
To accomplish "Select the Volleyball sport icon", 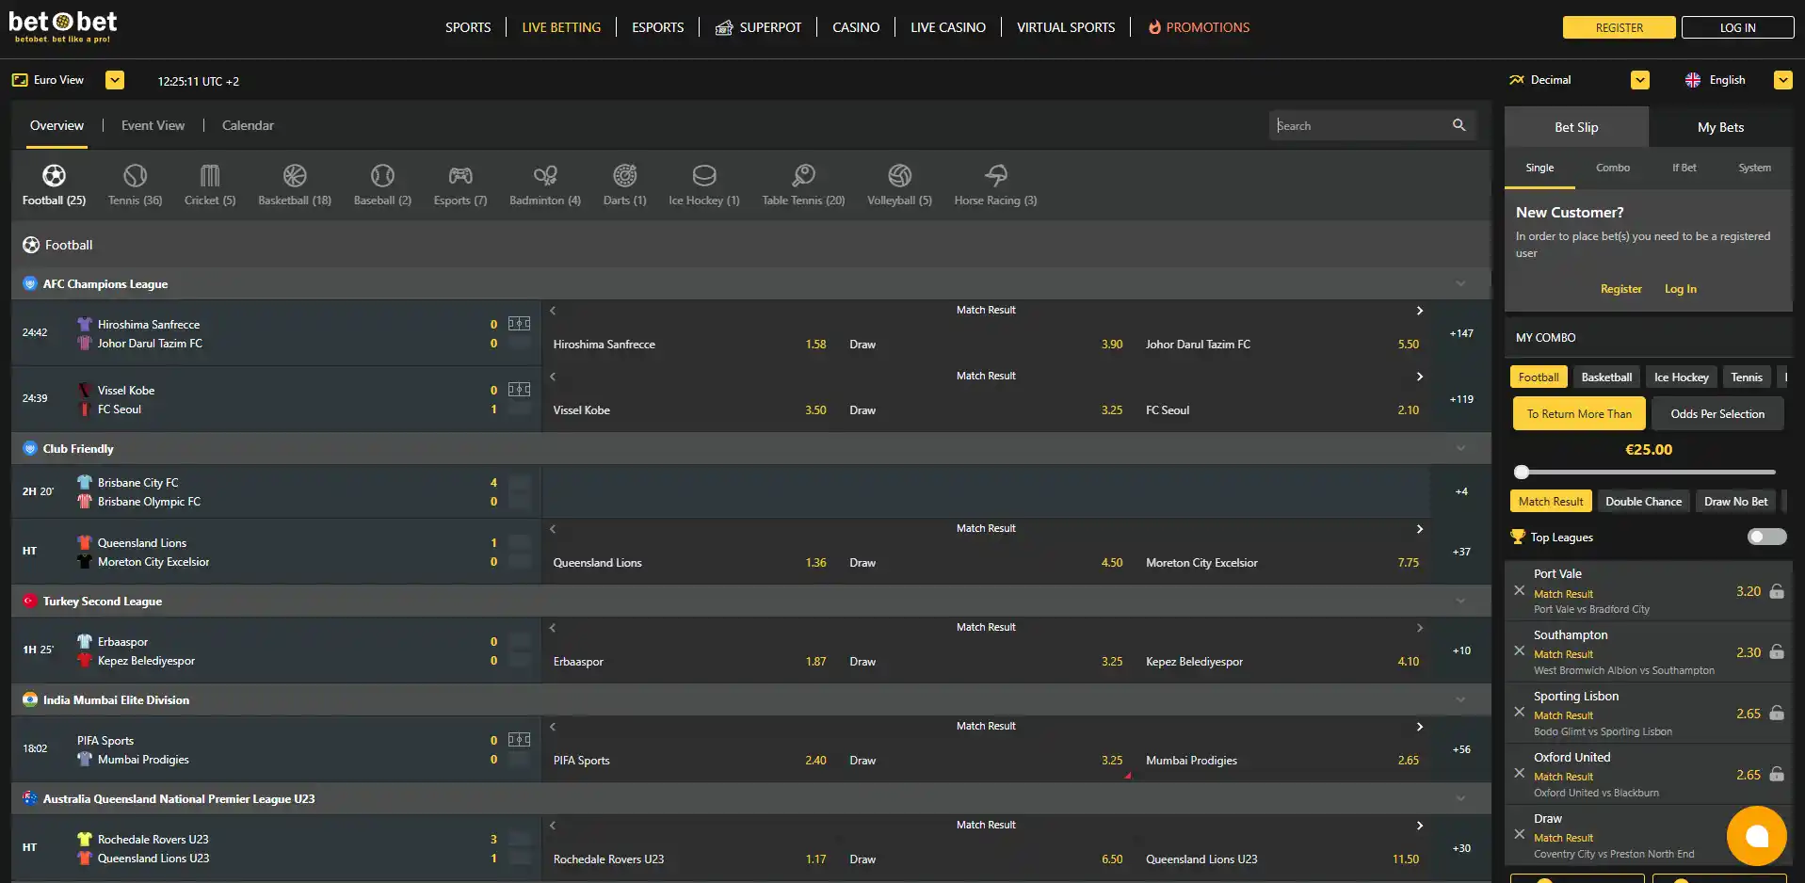I will [899, 175].
